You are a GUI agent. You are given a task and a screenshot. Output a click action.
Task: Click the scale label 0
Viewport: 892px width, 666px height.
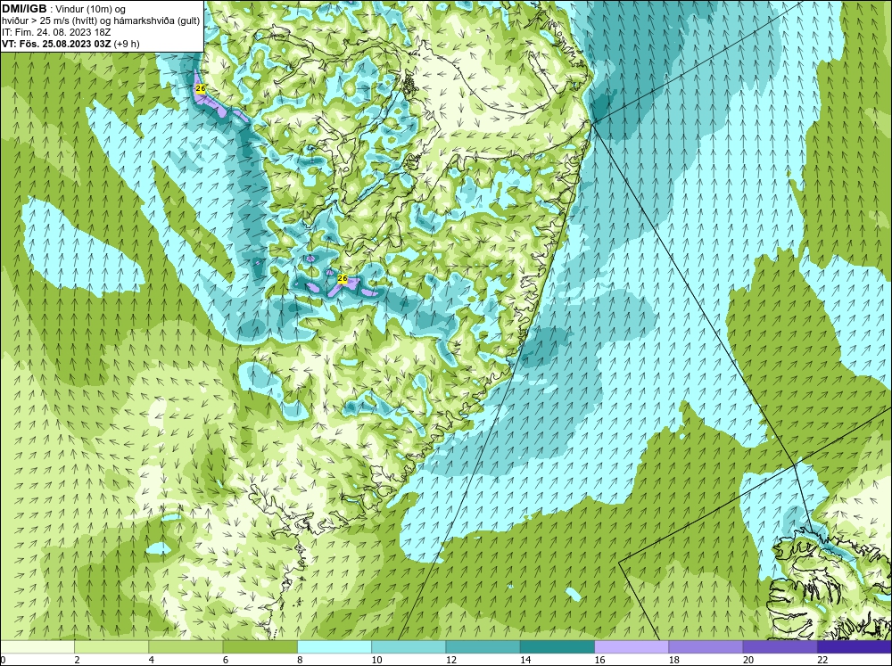coord(3,660)
